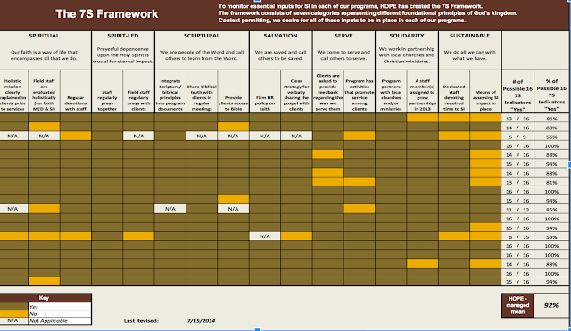This screenshot has width=571, height=331.
Task: Select "Integrate Scripture/biblical principles" column header
Action: pyautogui.click(x=170, y=95)
